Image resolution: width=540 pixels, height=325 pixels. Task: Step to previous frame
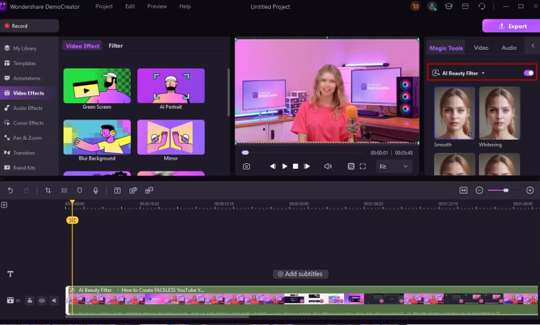click(272, 167)
